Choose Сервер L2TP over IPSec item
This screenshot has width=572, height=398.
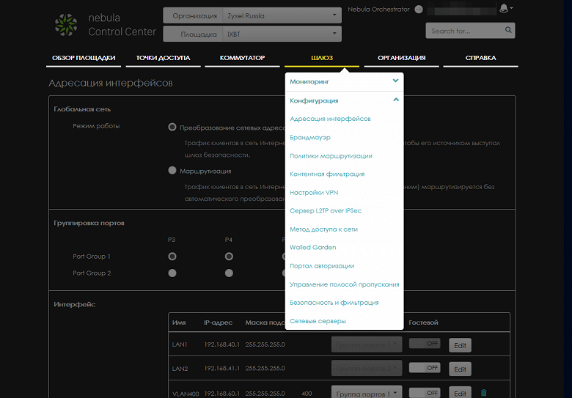click(326, 210)
